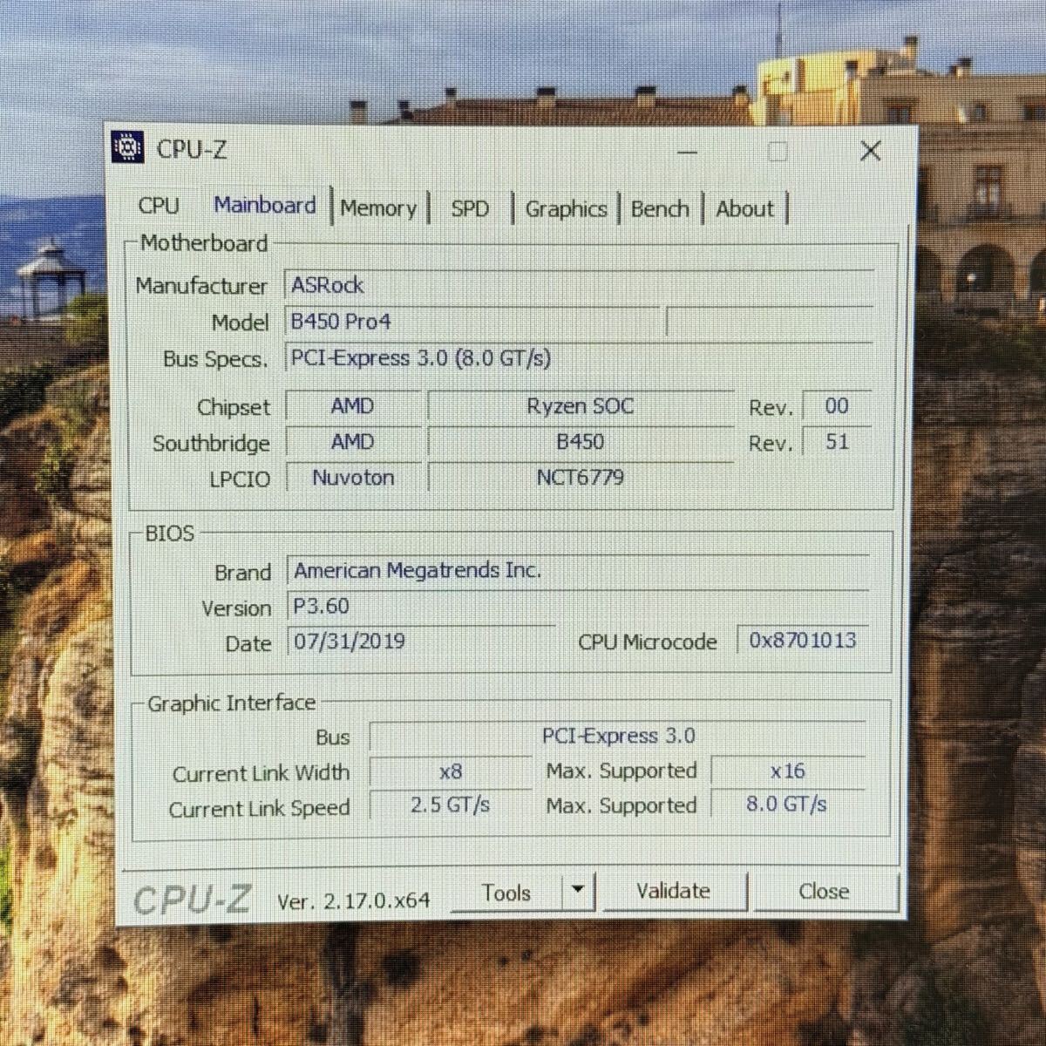The height and width of the screenshot is (1046, 1046).
Task: Open the Memory tab
Action: point(379,208)
